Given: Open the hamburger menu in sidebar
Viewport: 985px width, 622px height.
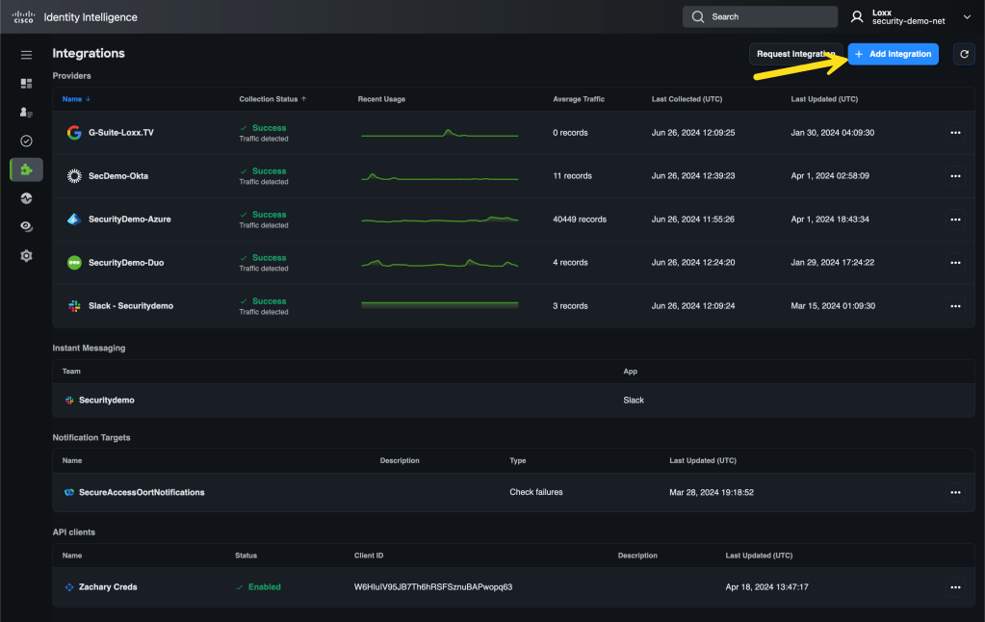Looking at the screenshot, I should click(x=26, y=55).
